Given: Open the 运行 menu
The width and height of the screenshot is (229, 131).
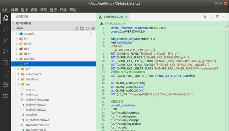Looking at the screenshot, I should 53,10.
